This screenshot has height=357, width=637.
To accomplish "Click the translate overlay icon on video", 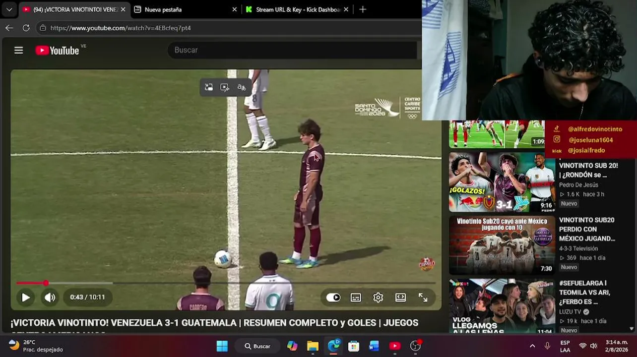I will tap(241, 87).
